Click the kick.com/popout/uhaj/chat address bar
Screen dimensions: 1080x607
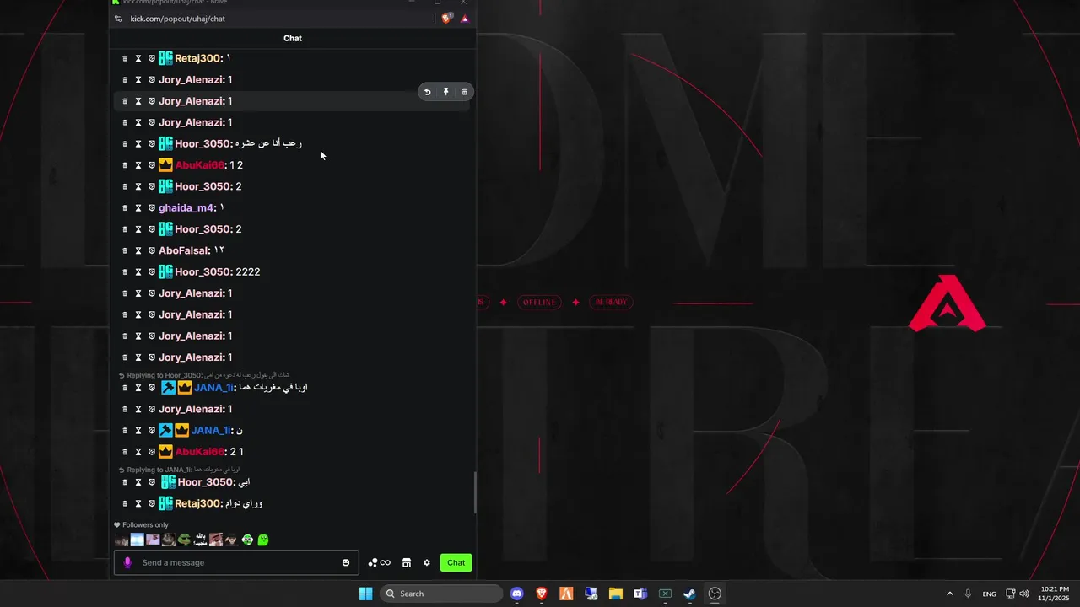(177, 19)
